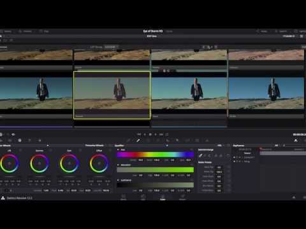Toggle the Luminance qualifier enable dot
The width and height of the screenshot is (306, 229).
[x=118, y=180]
